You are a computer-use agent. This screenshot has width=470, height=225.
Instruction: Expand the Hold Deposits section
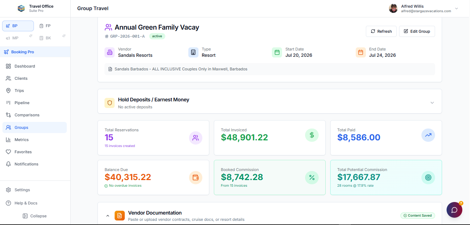point(432,102)
